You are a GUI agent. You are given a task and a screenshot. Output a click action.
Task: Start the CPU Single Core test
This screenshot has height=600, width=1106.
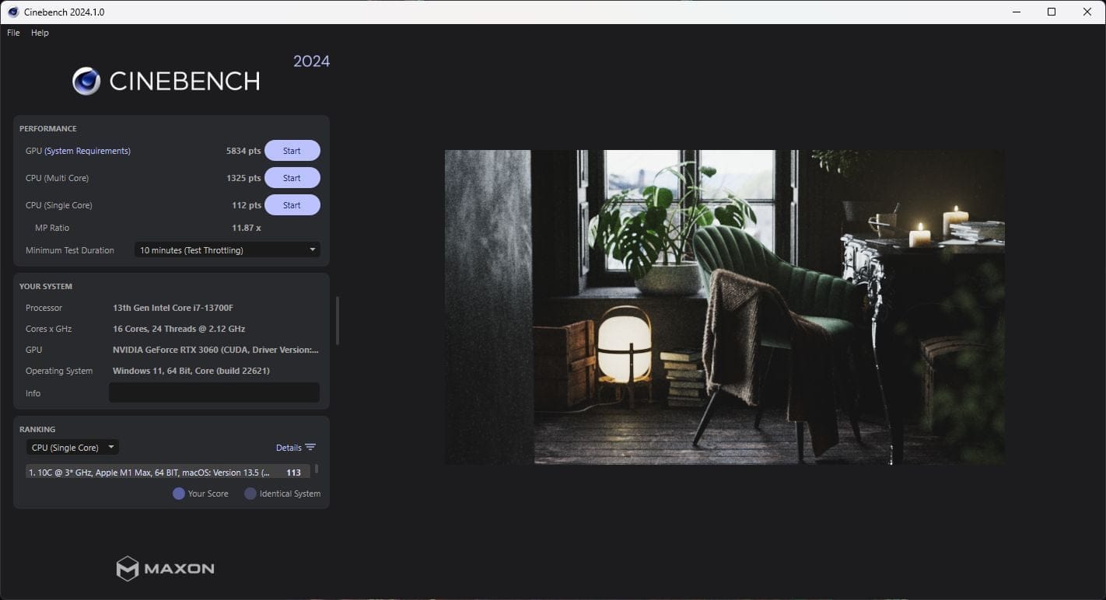click(292, 205)
